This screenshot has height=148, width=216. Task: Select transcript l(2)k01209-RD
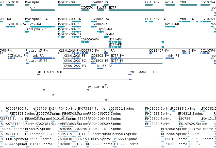pos(70,34)
